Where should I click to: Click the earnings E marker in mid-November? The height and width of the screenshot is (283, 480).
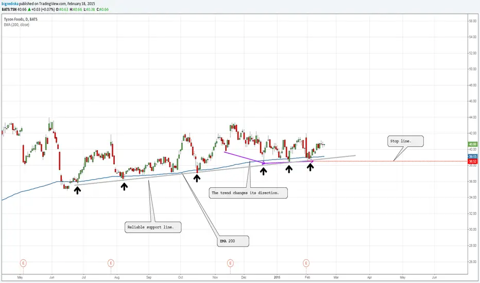coord(230,263)
